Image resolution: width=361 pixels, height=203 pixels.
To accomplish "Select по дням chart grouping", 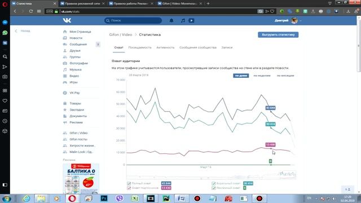I will point(241,76).
